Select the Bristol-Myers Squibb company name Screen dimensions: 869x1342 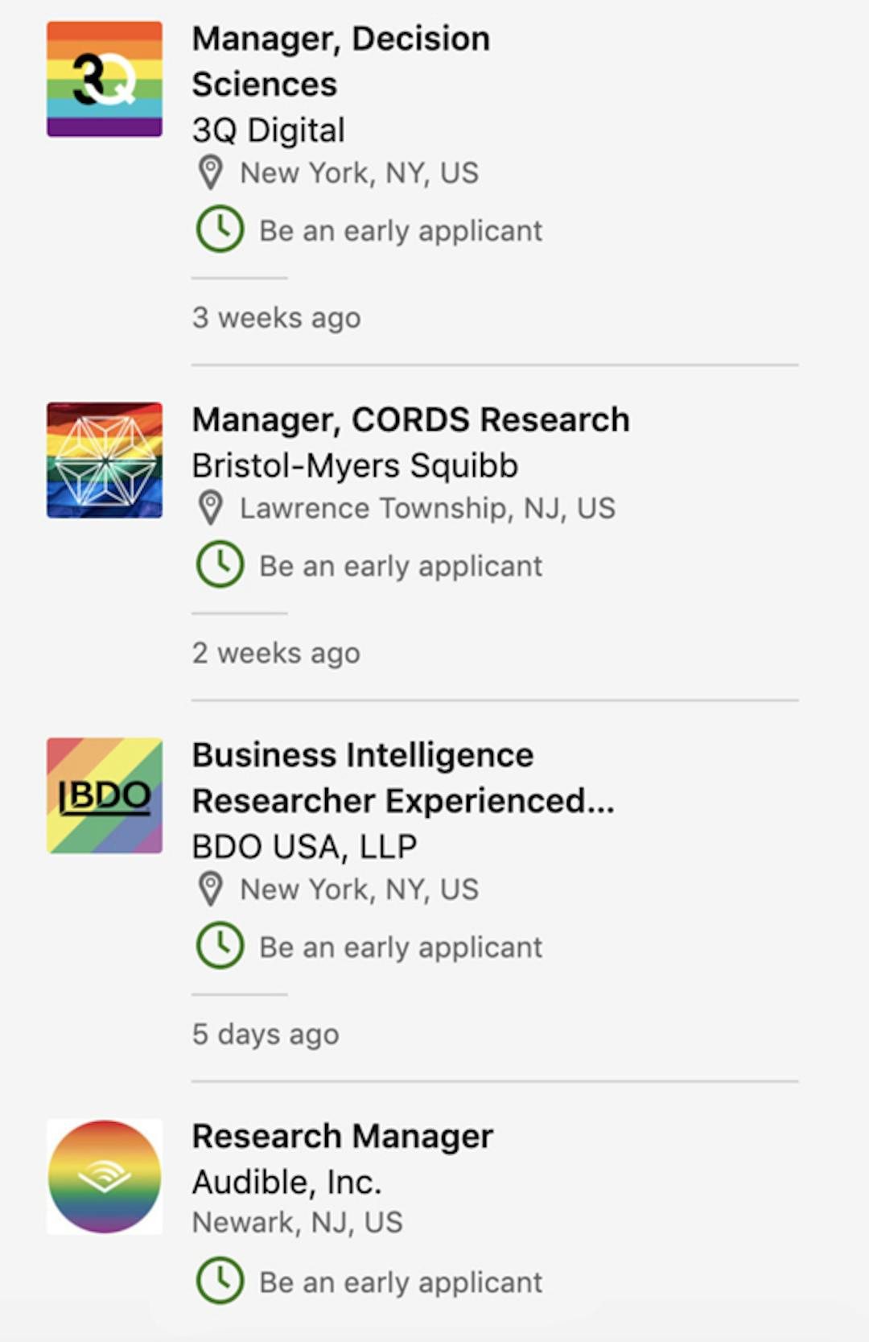[x=355, y=465]
